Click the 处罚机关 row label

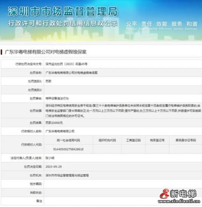[x=36, y=176]
